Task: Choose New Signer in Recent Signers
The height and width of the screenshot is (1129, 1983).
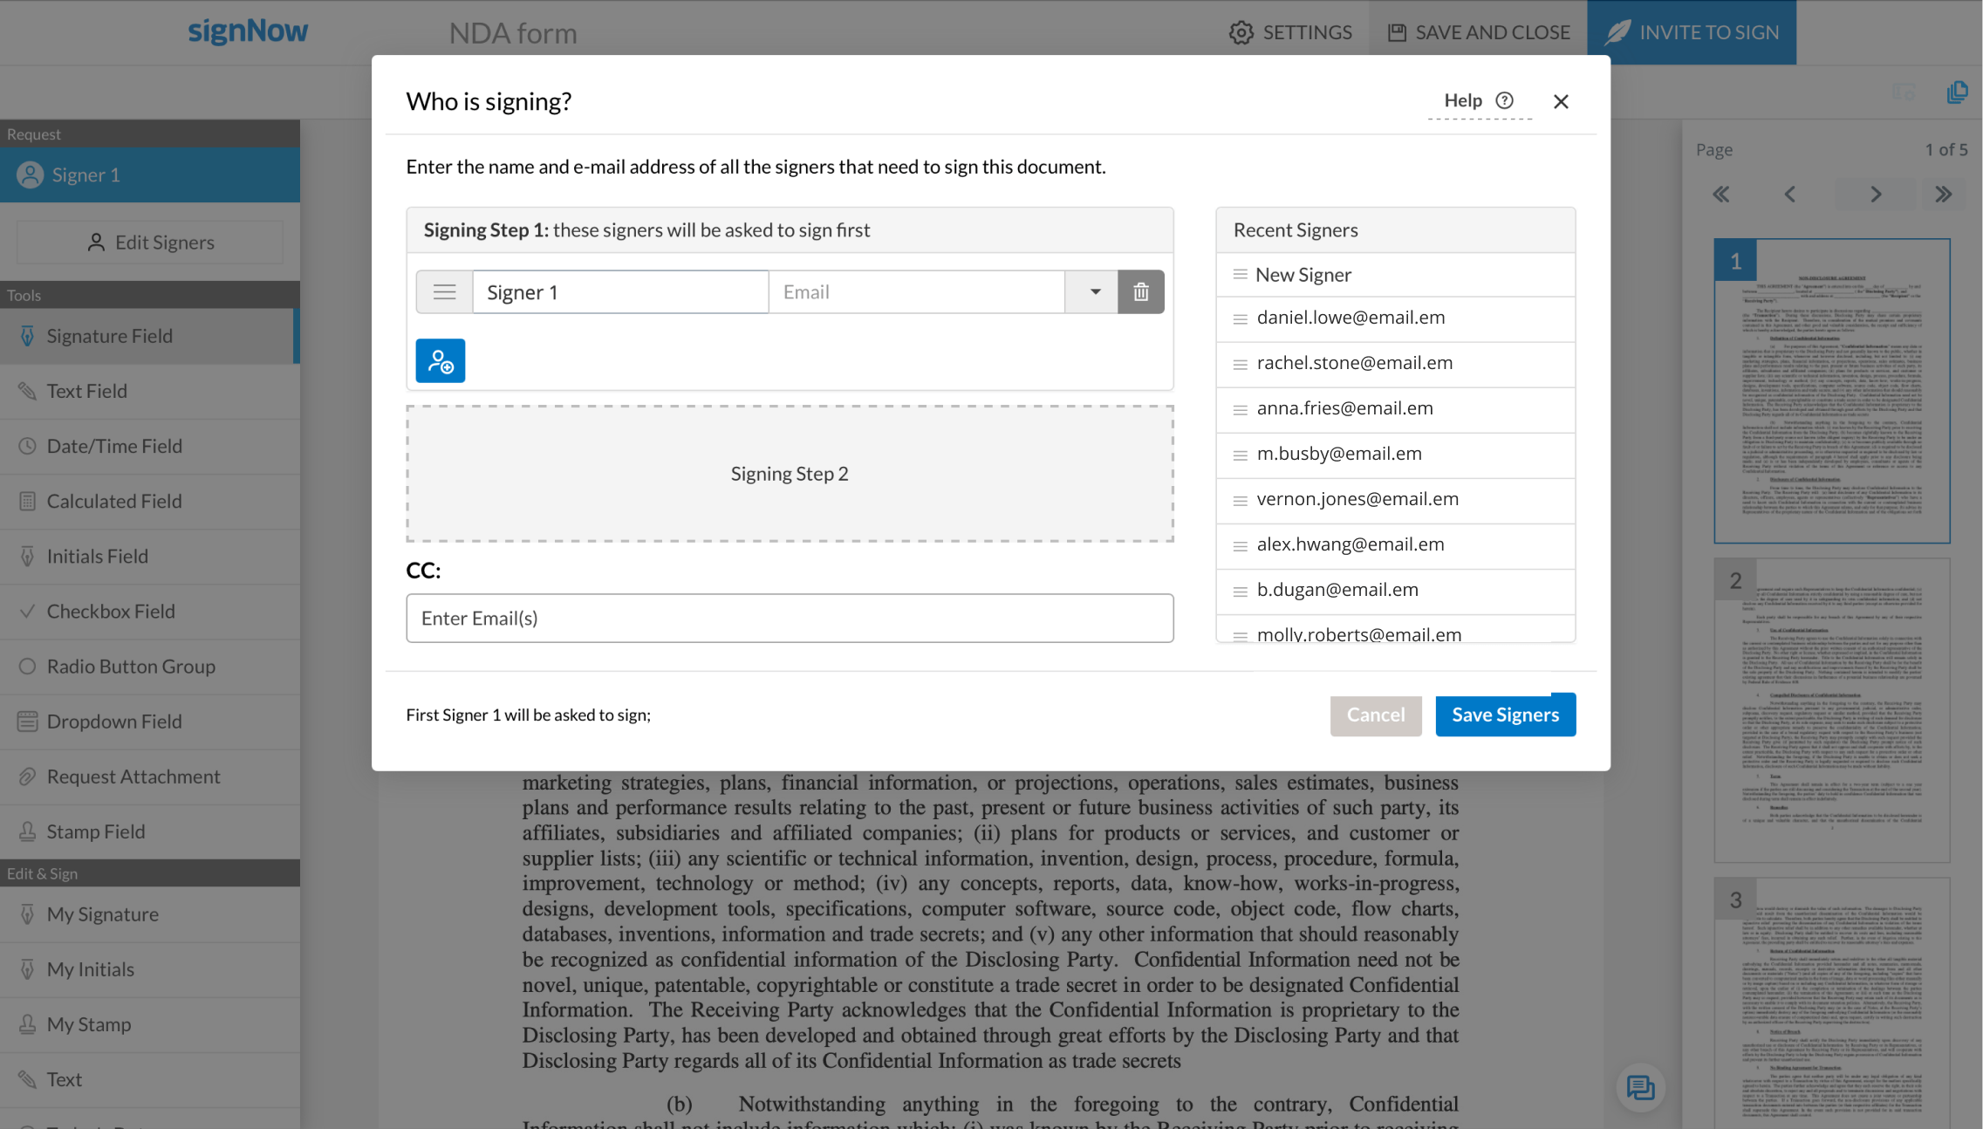Action: 1303,275
